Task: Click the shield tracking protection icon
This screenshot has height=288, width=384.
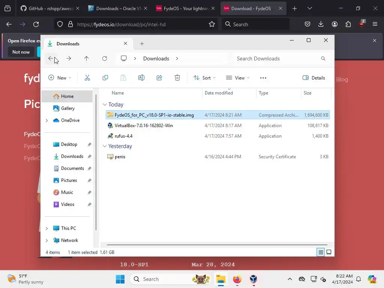Action: click(60, 24)
